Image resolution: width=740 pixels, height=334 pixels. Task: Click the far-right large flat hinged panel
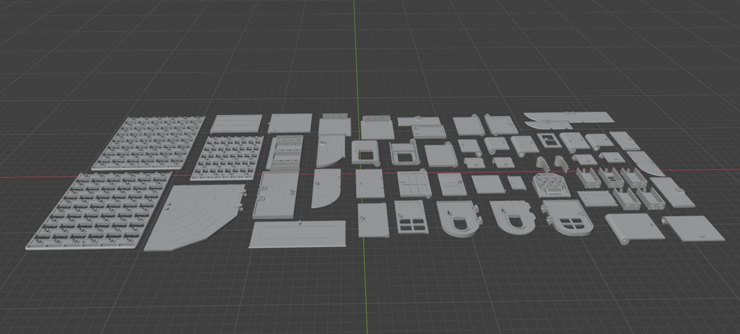pos(693,228)
